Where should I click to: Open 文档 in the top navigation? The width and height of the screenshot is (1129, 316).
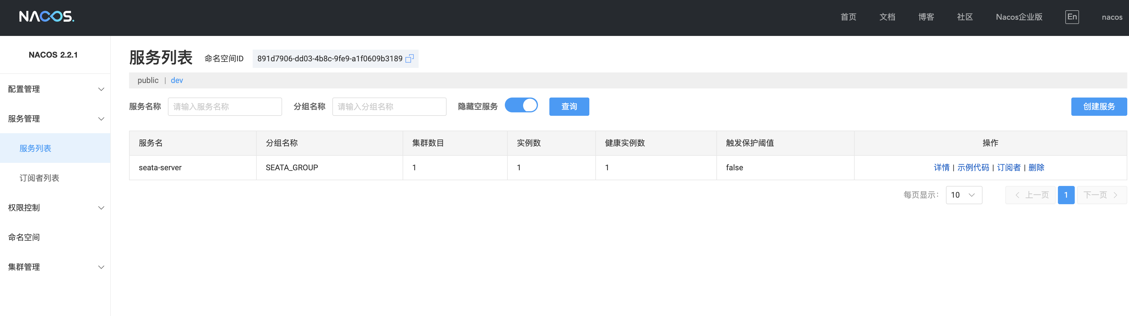pyautogui.click(x=887, y=17)
